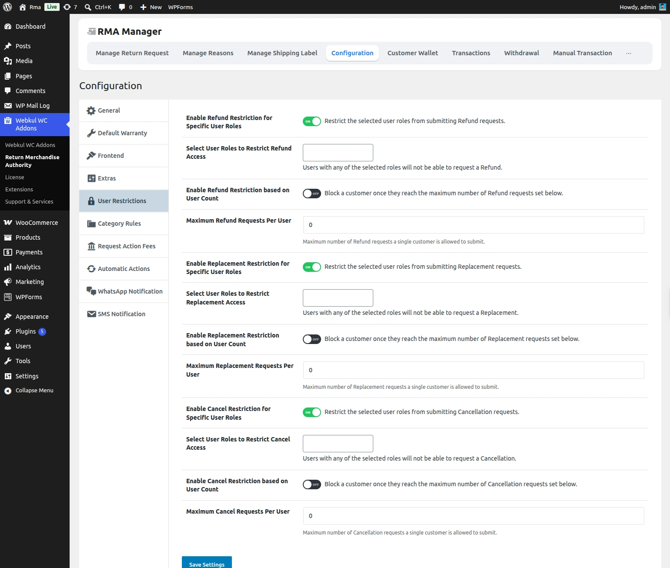Click the Products archive icon
Viewport: 670px width, 568px height.
(x=8, y=237)
